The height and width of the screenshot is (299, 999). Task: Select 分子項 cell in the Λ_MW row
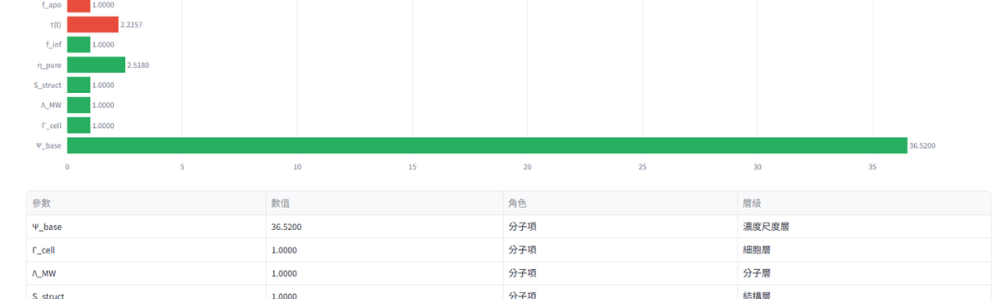[x=619, y=273]
